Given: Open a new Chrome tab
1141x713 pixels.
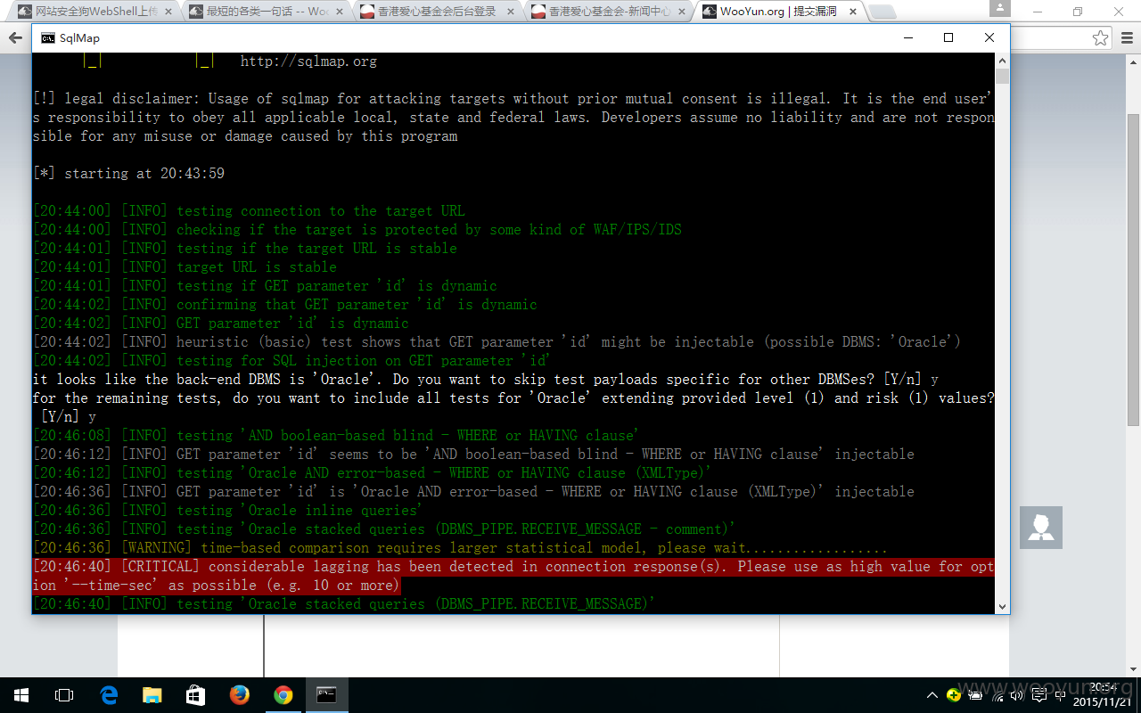Looking at the screenshot, I should pyautogui.click(x=882, y=12).
